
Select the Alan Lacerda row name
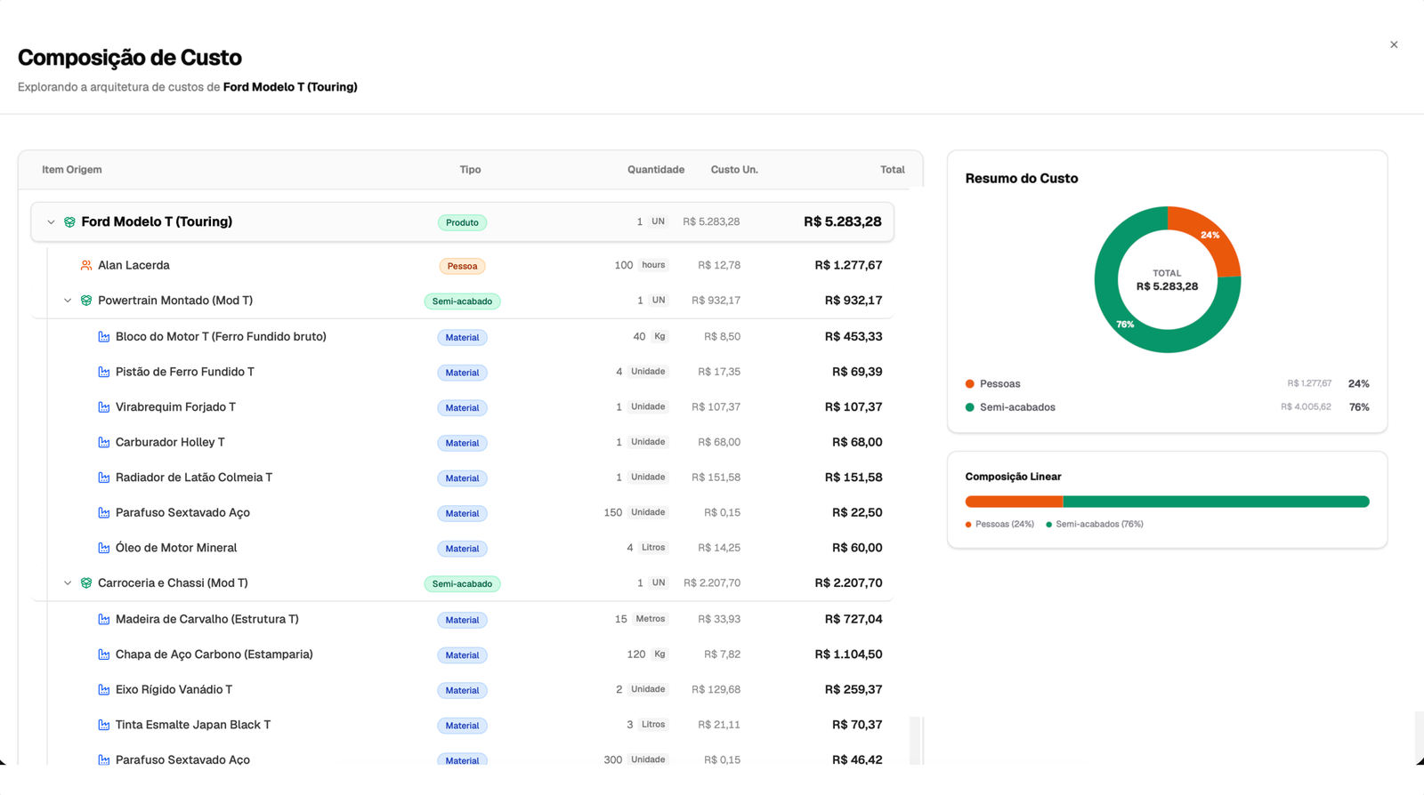[133, 265]
